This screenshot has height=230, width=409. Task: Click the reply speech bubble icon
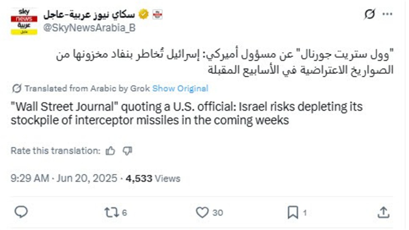click(x=21, y=212)
